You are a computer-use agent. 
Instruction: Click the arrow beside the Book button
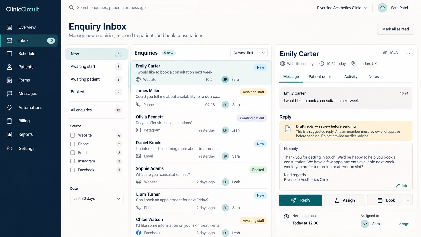click(408, 200)
